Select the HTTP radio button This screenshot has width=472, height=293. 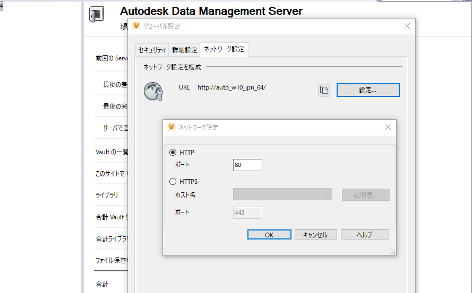pyautogui.click(x=173, y=153)
